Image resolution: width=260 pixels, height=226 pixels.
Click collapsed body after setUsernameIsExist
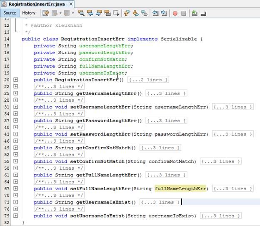(x=221, y=216)
